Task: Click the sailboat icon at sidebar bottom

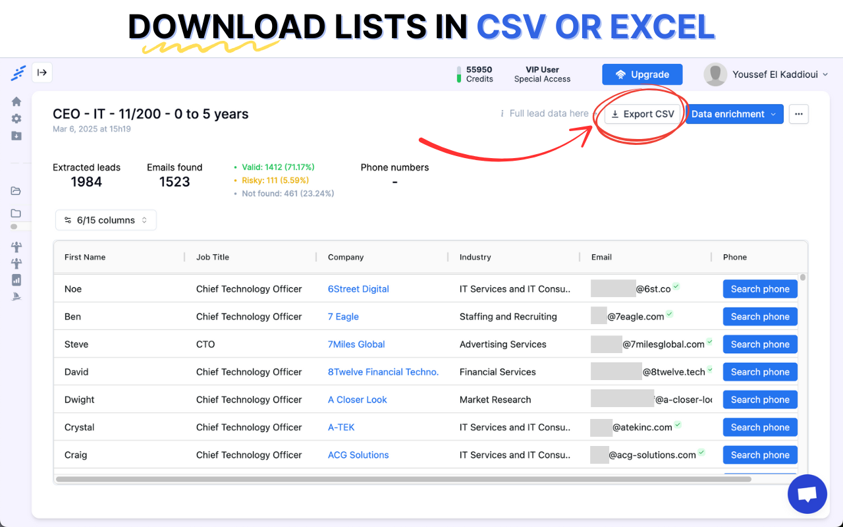Action: pos(16,296)
